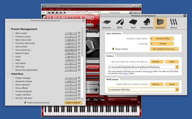Add shortcut for Previous instrument
This screenshot has height=119, width=192.
click(x=79, y=43)
